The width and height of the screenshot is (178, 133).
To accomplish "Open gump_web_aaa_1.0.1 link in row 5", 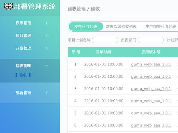I will pos(151,113).
